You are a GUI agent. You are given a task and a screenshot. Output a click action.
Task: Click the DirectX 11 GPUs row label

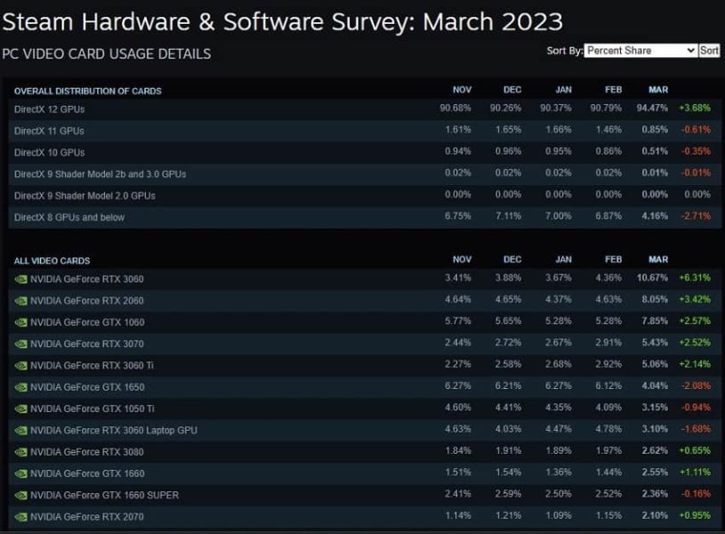(x=49, y=131)
